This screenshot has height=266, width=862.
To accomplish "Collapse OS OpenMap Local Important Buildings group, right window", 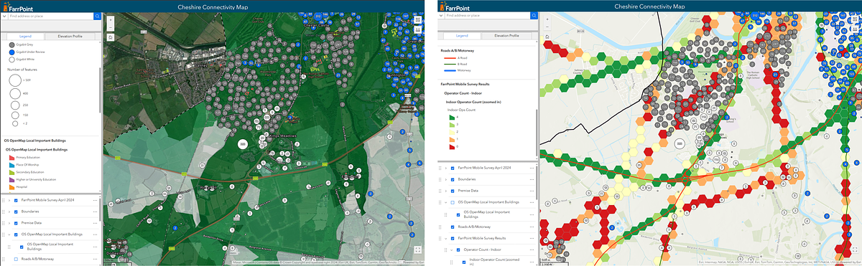I will click(446, 202).
